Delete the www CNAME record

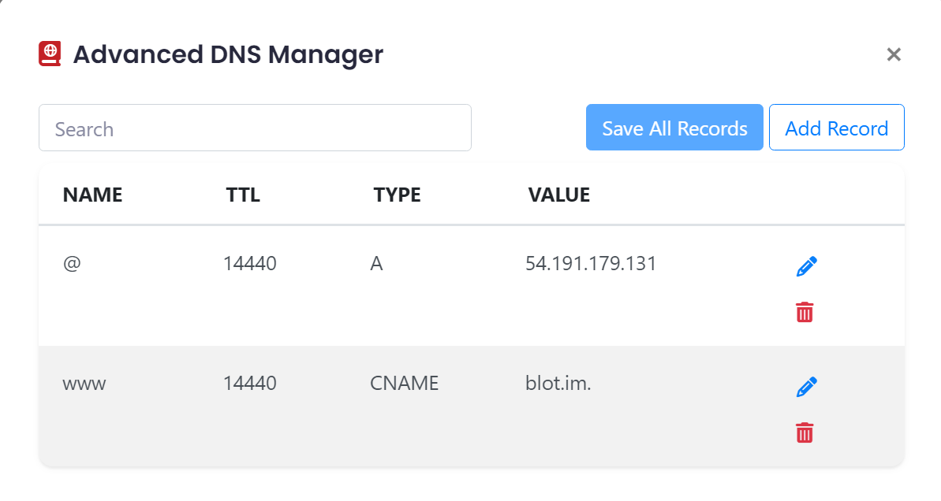[805, 432]
